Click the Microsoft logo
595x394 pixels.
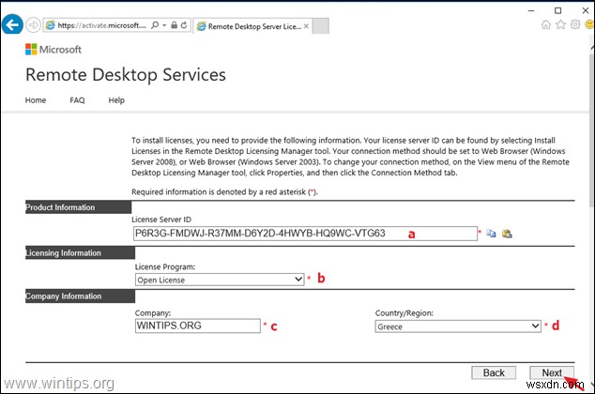pos(53,49)
